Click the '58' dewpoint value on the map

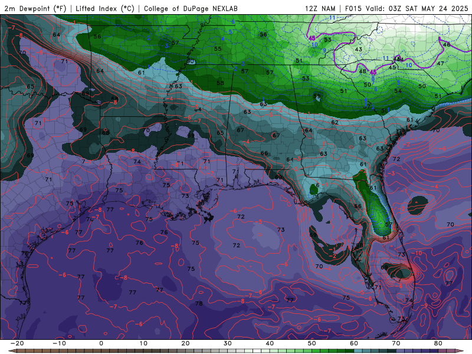coord(220,83)
